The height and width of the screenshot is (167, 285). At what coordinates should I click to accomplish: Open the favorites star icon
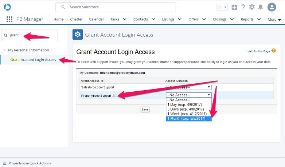click(x=219, y=7)
